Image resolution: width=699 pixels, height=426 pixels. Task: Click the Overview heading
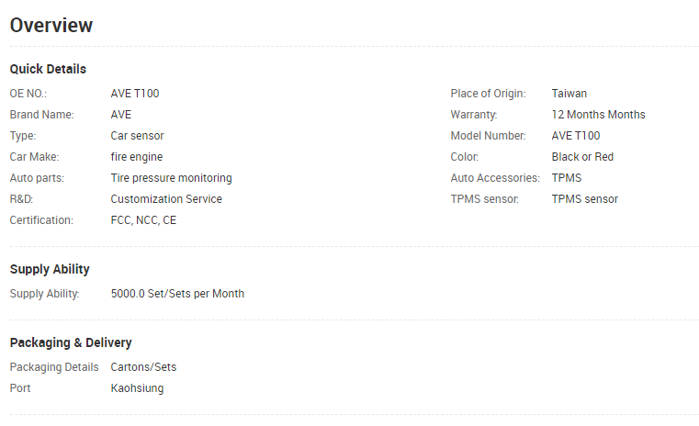tap(51, 26)
